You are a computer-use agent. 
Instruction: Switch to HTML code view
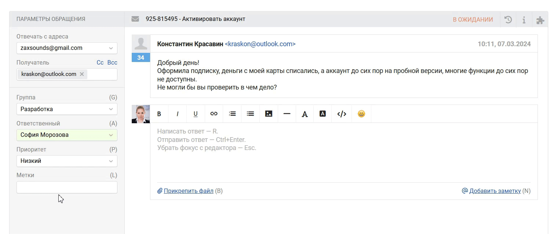tap(342, 114)
